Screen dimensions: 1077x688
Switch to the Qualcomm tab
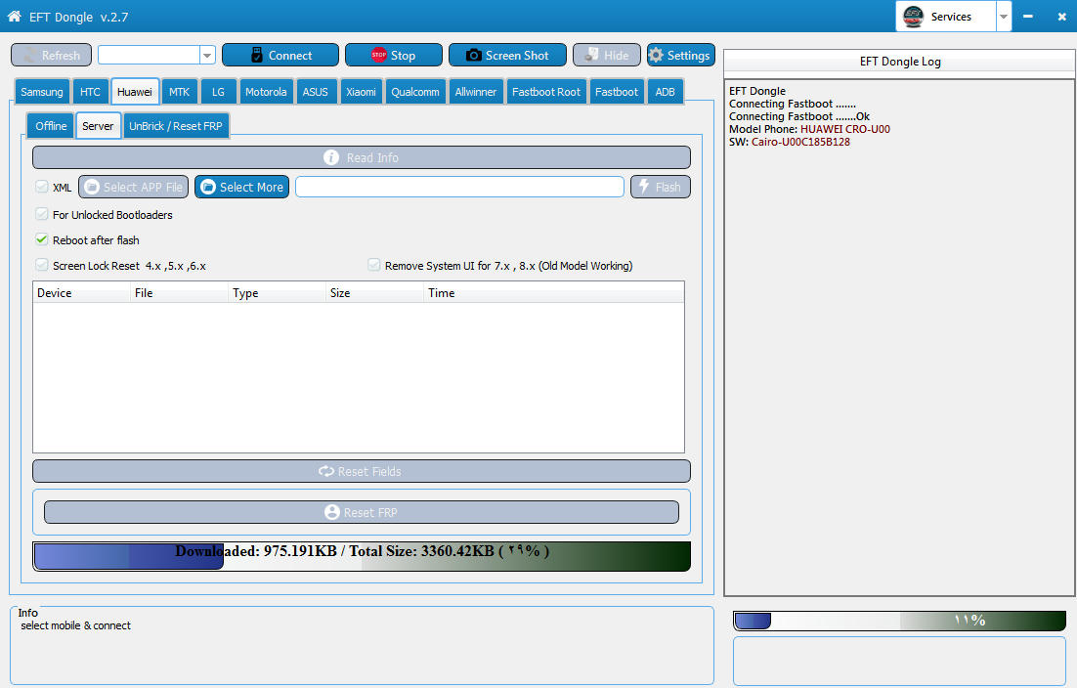(x=414, y=92)
